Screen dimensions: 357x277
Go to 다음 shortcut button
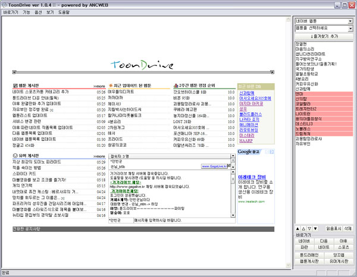click(324, 241)
